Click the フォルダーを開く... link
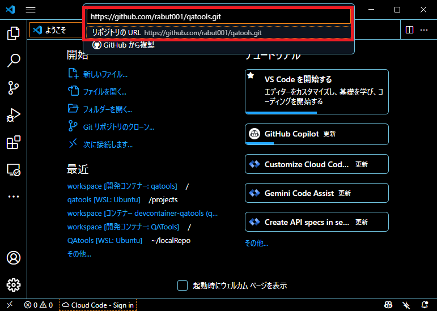 coord(108,109)
